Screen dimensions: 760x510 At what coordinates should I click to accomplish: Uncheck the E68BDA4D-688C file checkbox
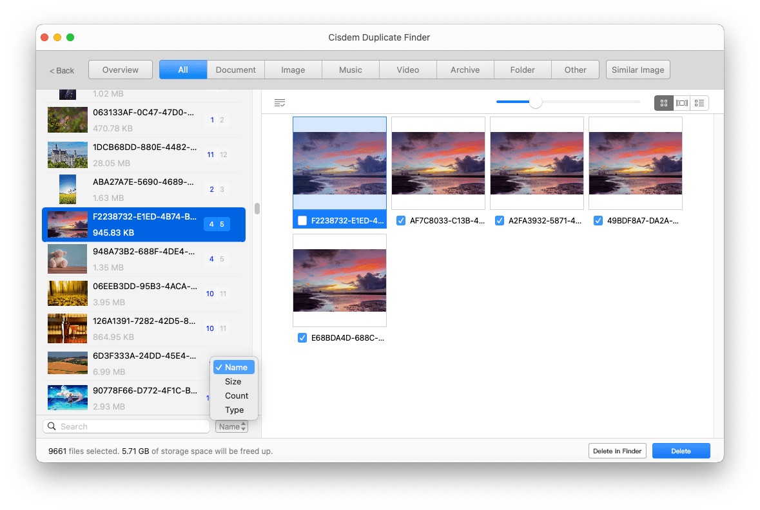(302, 338)
